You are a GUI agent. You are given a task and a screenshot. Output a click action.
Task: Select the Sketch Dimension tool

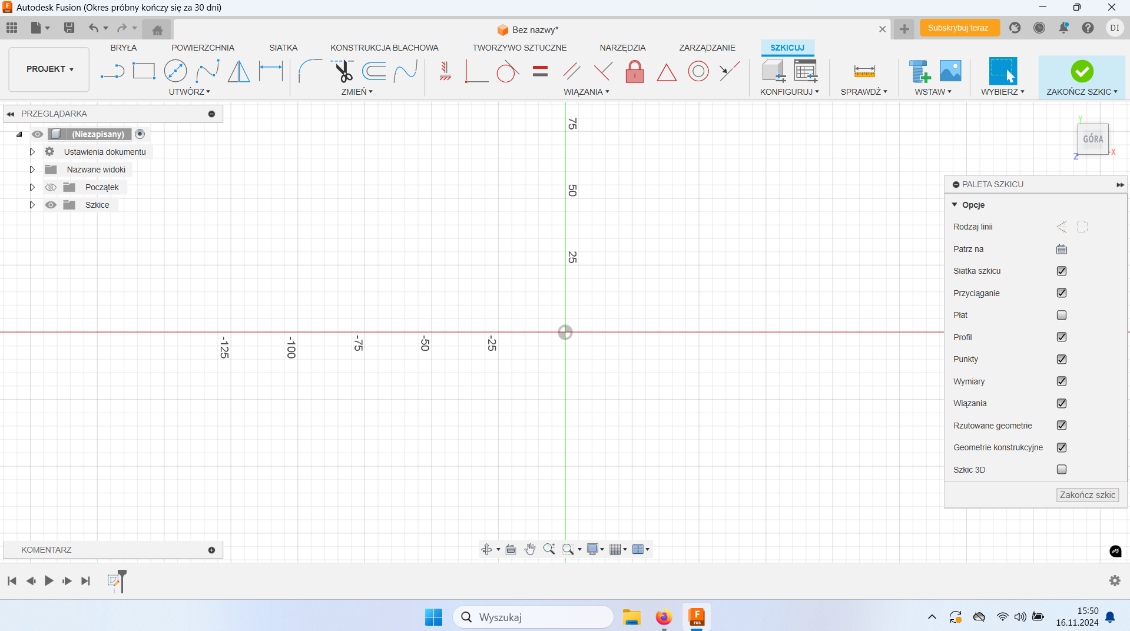(271, 71)
